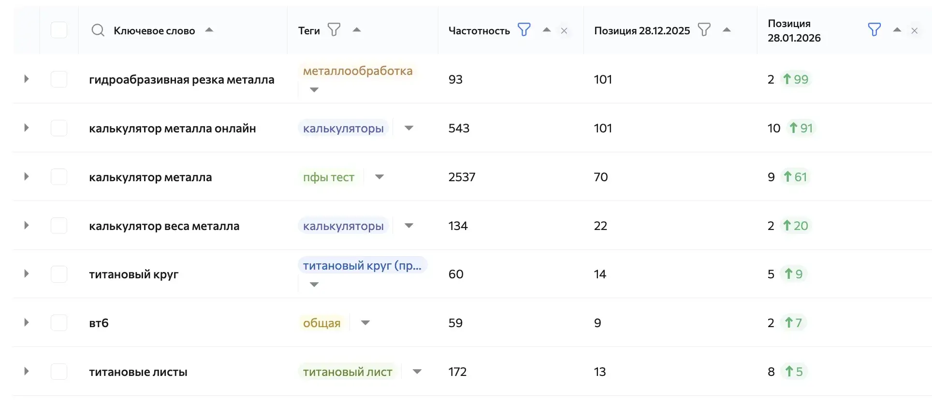Viewport: 932px width, 417px height.
Task: Click the общая tag label
Action: pos(322,323)
